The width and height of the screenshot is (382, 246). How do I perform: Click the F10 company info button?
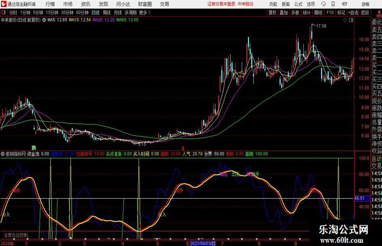pos(330,13)
